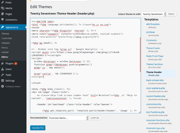Screen dimensions: 180x133
Task: Open the Function Name documentation dropdown
Action: tap(68, 118)
